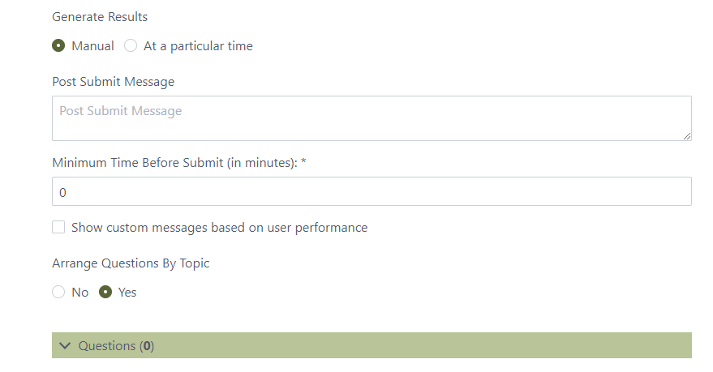Image resolution: width=713 pixels, height=372 pixels.
Task: Enable the custom messages checkbox
Action: 58,228
